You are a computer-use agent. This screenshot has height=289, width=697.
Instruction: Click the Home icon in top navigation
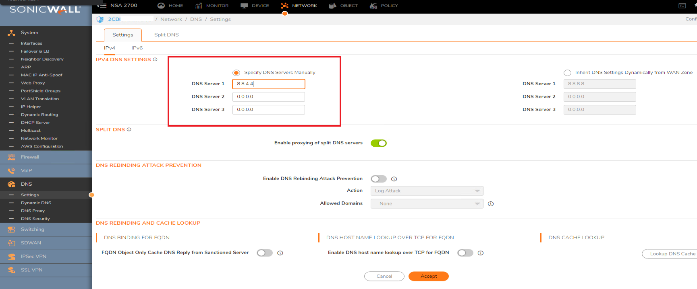(x=161, y=6)
